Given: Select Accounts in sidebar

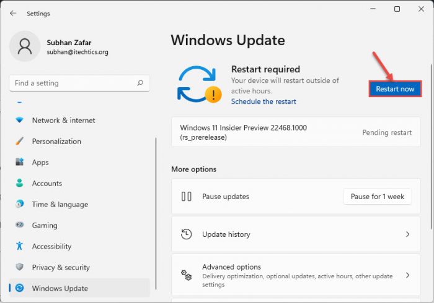Looking at the screenshot, I should pos(79,183).
